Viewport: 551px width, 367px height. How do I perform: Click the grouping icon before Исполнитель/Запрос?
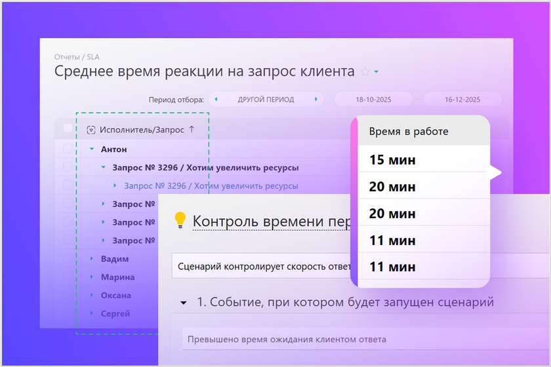(92, 130)
